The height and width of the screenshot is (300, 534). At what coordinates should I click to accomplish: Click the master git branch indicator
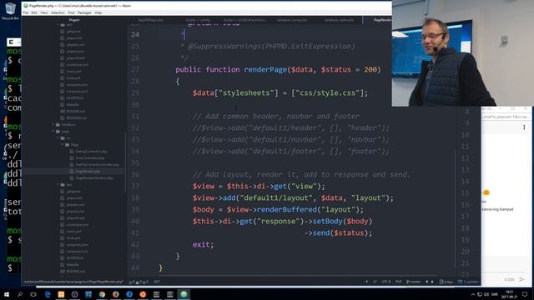(414, 282)
